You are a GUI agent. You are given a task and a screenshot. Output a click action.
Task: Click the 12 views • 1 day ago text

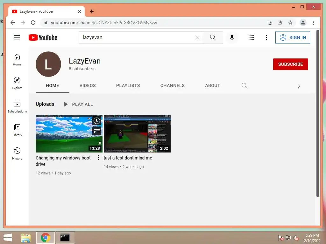pyautogui.click(x=53, y=173)
